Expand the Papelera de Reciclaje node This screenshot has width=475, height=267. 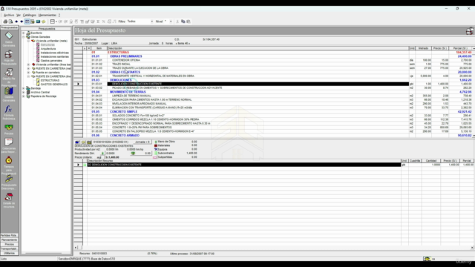(24, 96)
